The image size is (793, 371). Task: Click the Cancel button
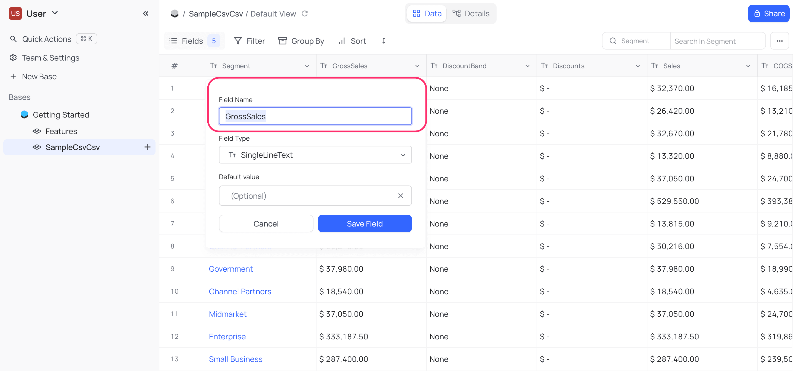(266, 224)
